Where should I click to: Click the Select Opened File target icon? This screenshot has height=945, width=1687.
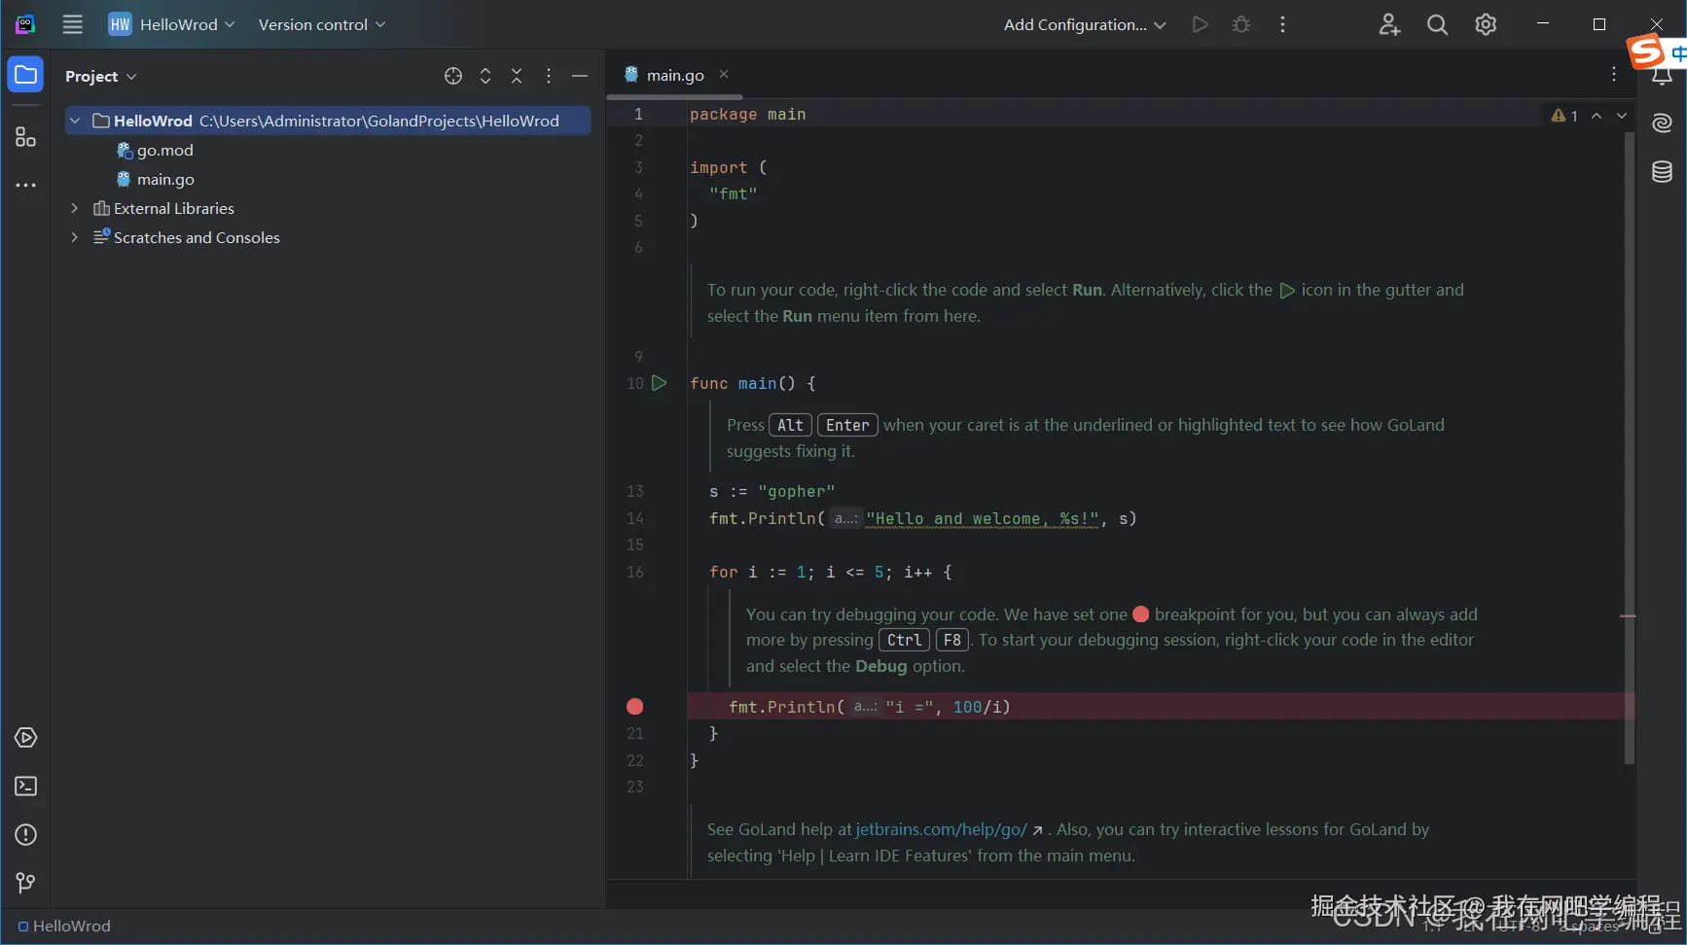click(453, 76)
